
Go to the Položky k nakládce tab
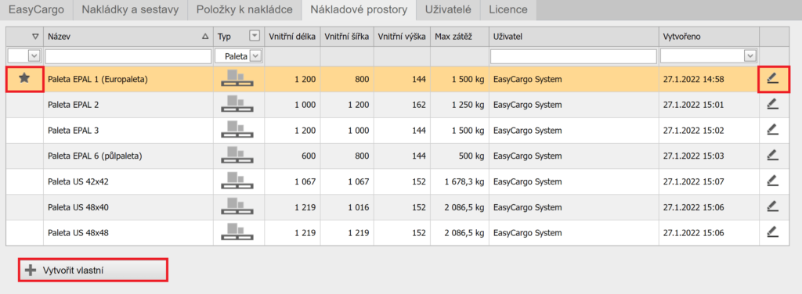coord(244,9)
